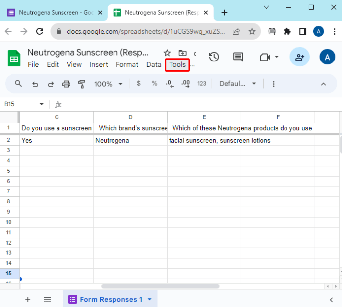Screen dimensions: 342x307
Task: Add a new sheet plus icon
Action: coord(28,299)
